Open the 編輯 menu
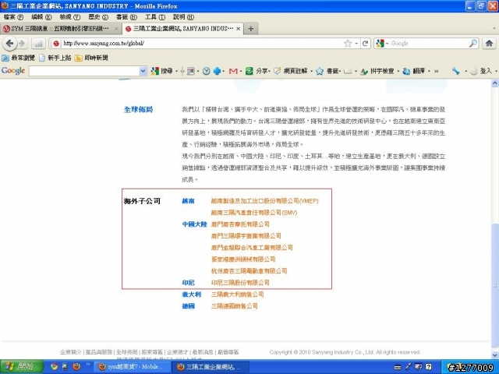This screenshot has height=374, width=499. coord(41,17)
